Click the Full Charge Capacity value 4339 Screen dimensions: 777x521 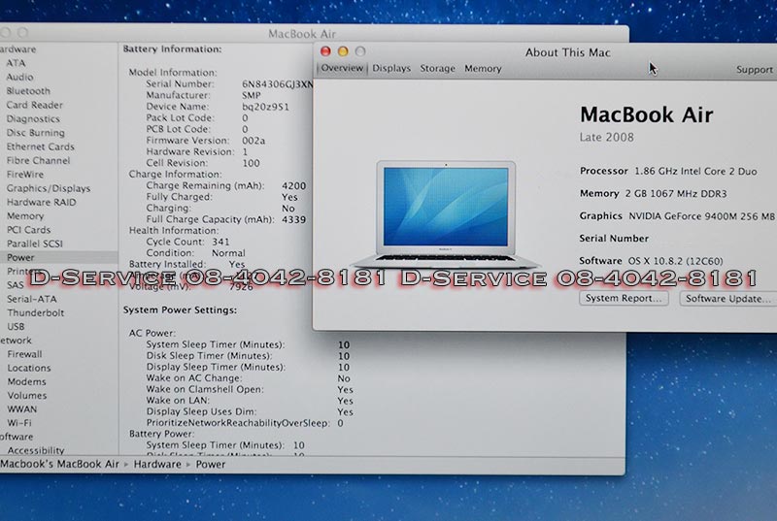294,219
